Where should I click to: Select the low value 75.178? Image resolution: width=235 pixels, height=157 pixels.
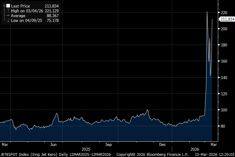click(x=53, y=20)
